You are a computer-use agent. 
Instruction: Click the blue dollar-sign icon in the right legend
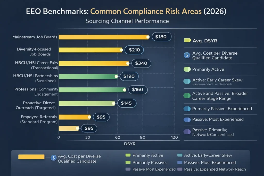186,55
